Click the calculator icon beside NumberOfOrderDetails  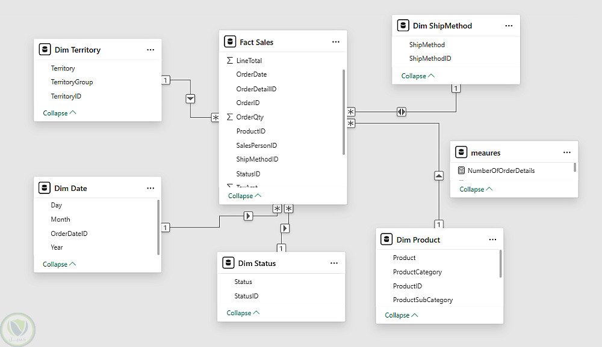click(461, 170)
